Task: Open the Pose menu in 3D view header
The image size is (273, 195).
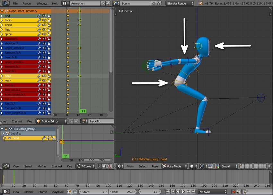Action: click(x=155, y=166)
